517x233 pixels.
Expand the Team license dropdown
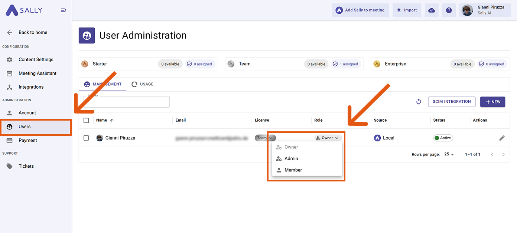pos(265,138)
